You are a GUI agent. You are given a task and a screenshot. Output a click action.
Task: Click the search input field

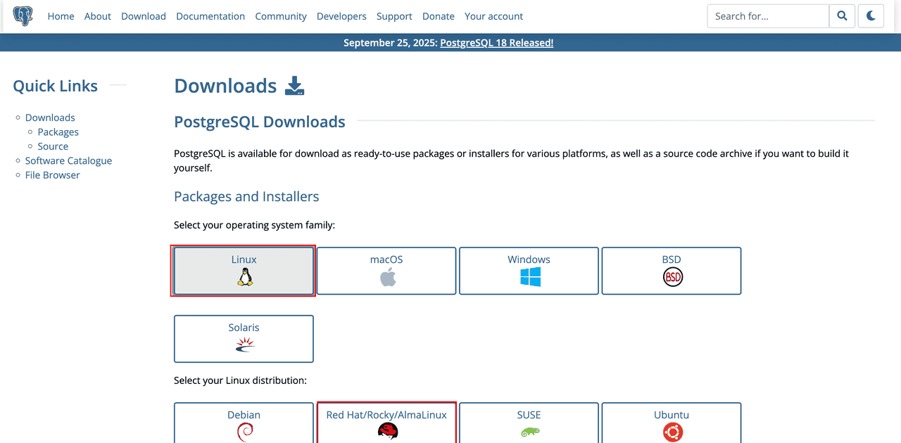tap(767, 15)
